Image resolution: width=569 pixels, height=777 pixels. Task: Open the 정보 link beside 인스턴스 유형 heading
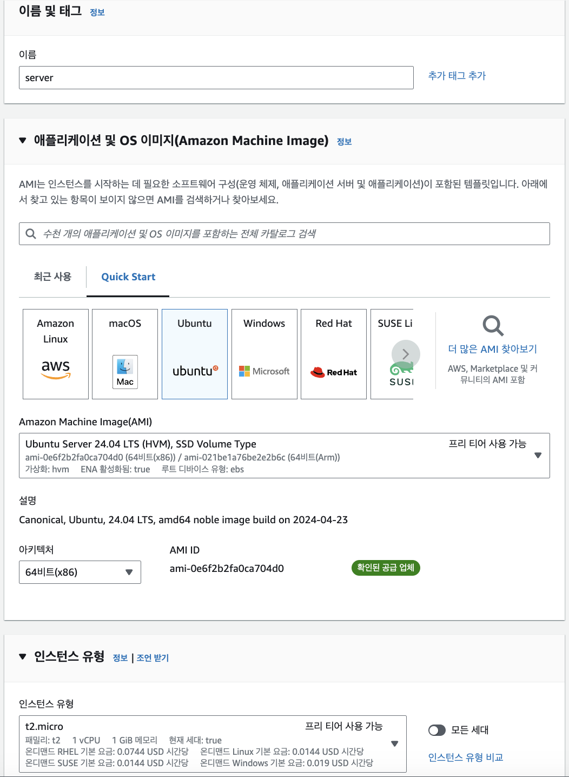pos(120,658)
